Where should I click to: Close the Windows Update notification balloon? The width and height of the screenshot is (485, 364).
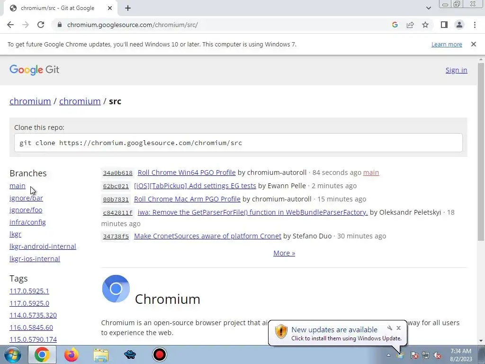pos(398,328)
